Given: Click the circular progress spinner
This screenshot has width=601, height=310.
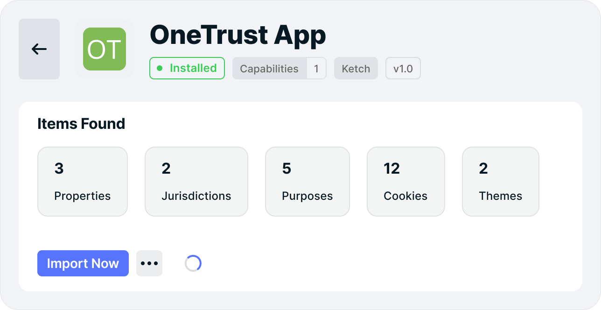Looking at the screenshot, I should (193, 263).
